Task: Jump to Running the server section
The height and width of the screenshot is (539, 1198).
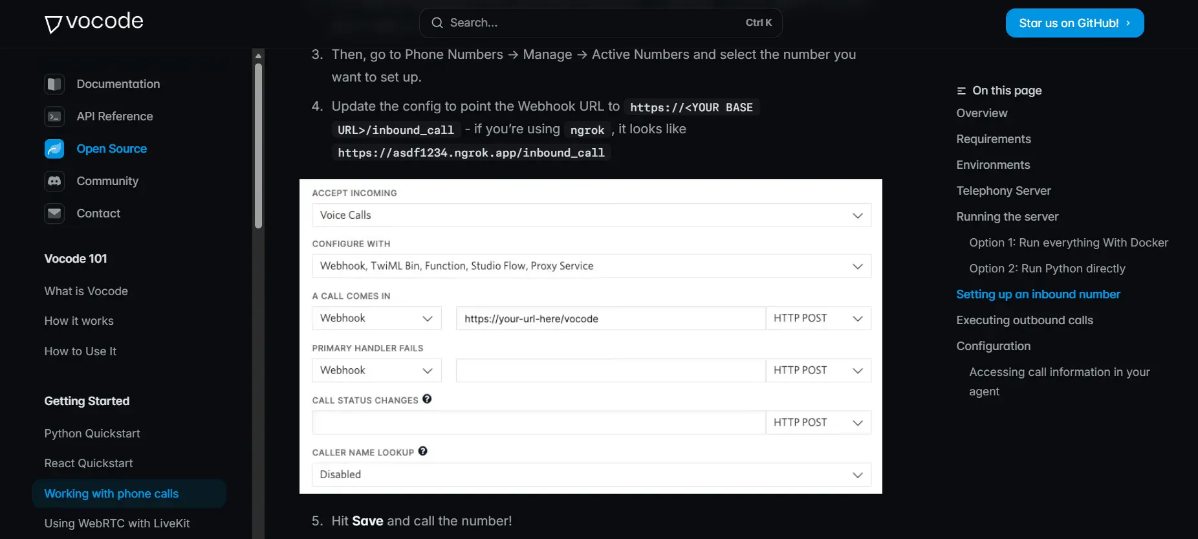Action: [x=1008, y=217]
